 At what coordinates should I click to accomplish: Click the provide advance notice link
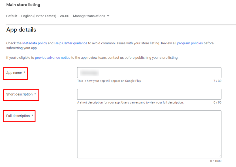coord(52,58)
